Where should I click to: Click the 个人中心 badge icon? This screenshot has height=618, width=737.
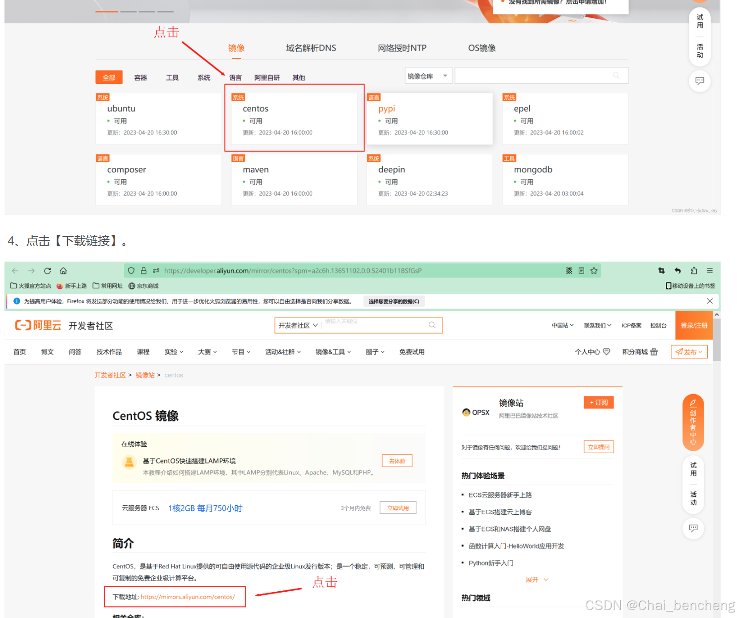click(606, 352)
